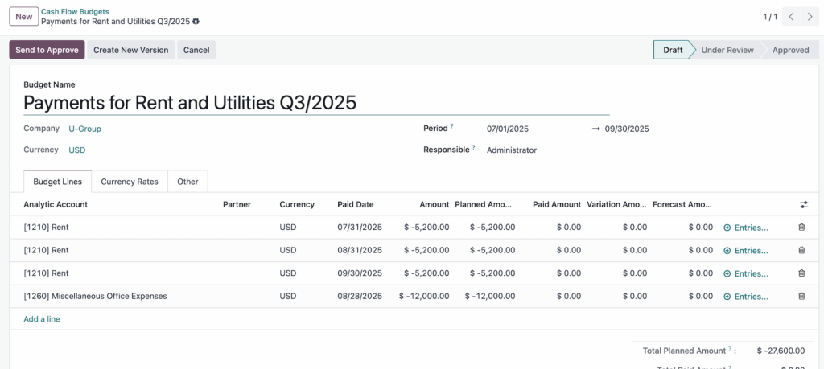Go to the previous record arrow

(792, 17)
